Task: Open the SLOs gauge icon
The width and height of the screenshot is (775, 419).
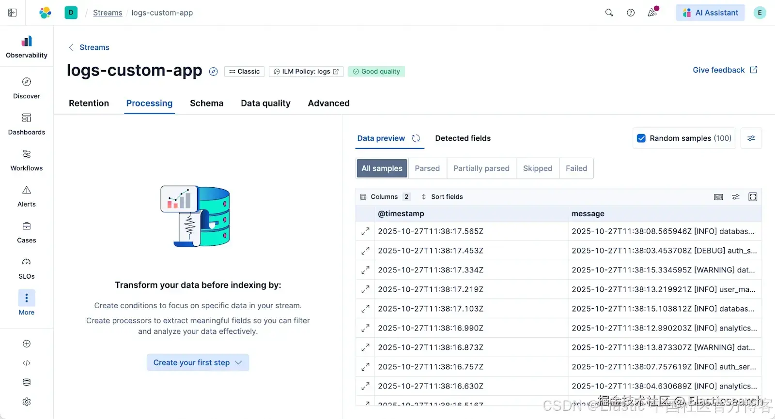Action: click(x=27, y=262)
